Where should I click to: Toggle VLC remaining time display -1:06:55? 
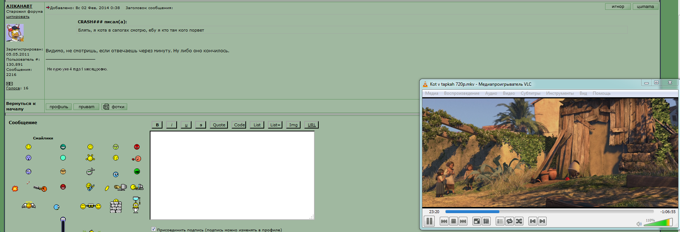pos(668,212)
